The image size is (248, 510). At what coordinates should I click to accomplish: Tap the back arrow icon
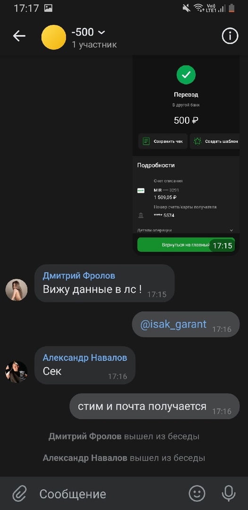tap(19, 36)
